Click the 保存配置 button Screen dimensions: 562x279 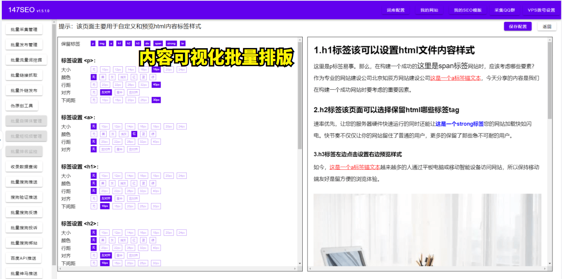click(x=517, y=26)
